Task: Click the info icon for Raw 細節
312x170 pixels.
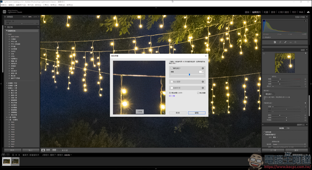Action: click(x=203, y=82)
